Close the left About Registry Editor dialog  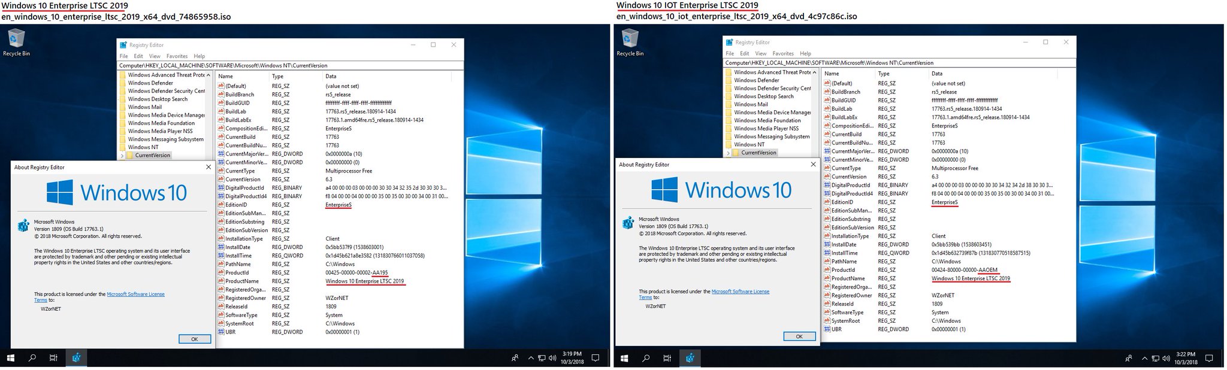pyautogui.click(x=208, y=167)
